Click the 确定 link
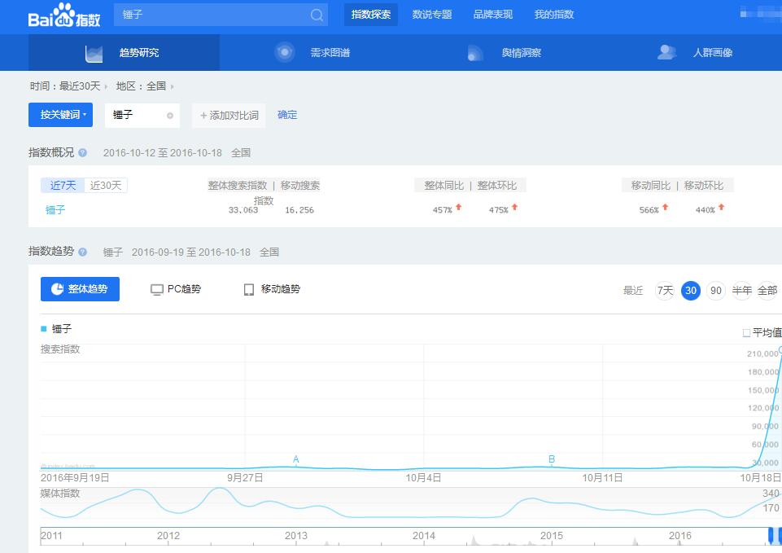The width and height of the screenshot is (782, 553). (x=287, y=115)
